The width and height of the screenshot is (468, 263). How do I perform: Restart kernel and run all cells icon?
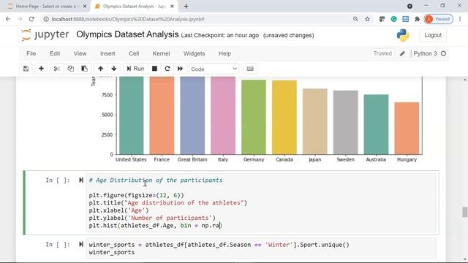[181, 69]
